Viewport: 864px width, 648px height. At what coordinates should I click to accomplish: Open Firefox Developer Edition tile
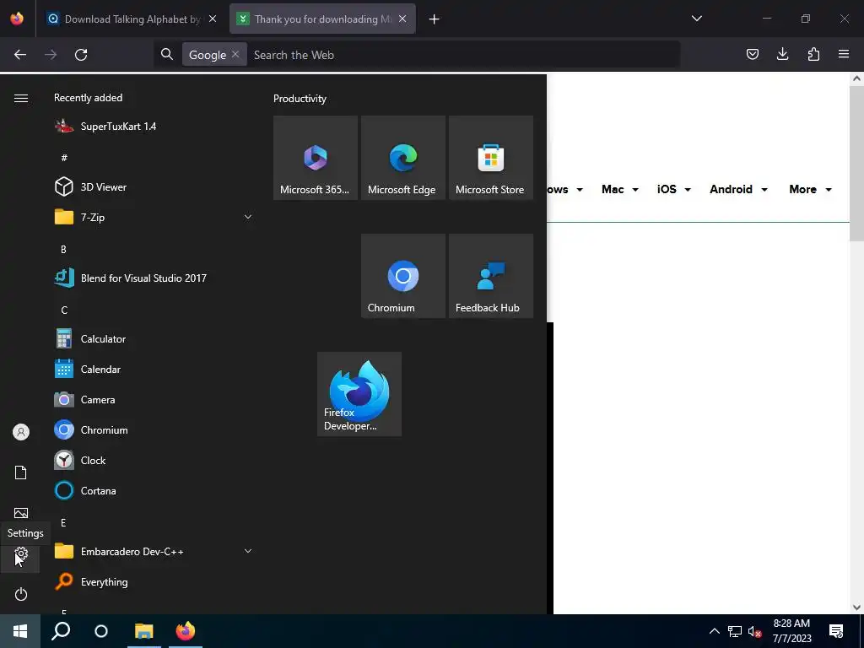(x=359, y=394)
